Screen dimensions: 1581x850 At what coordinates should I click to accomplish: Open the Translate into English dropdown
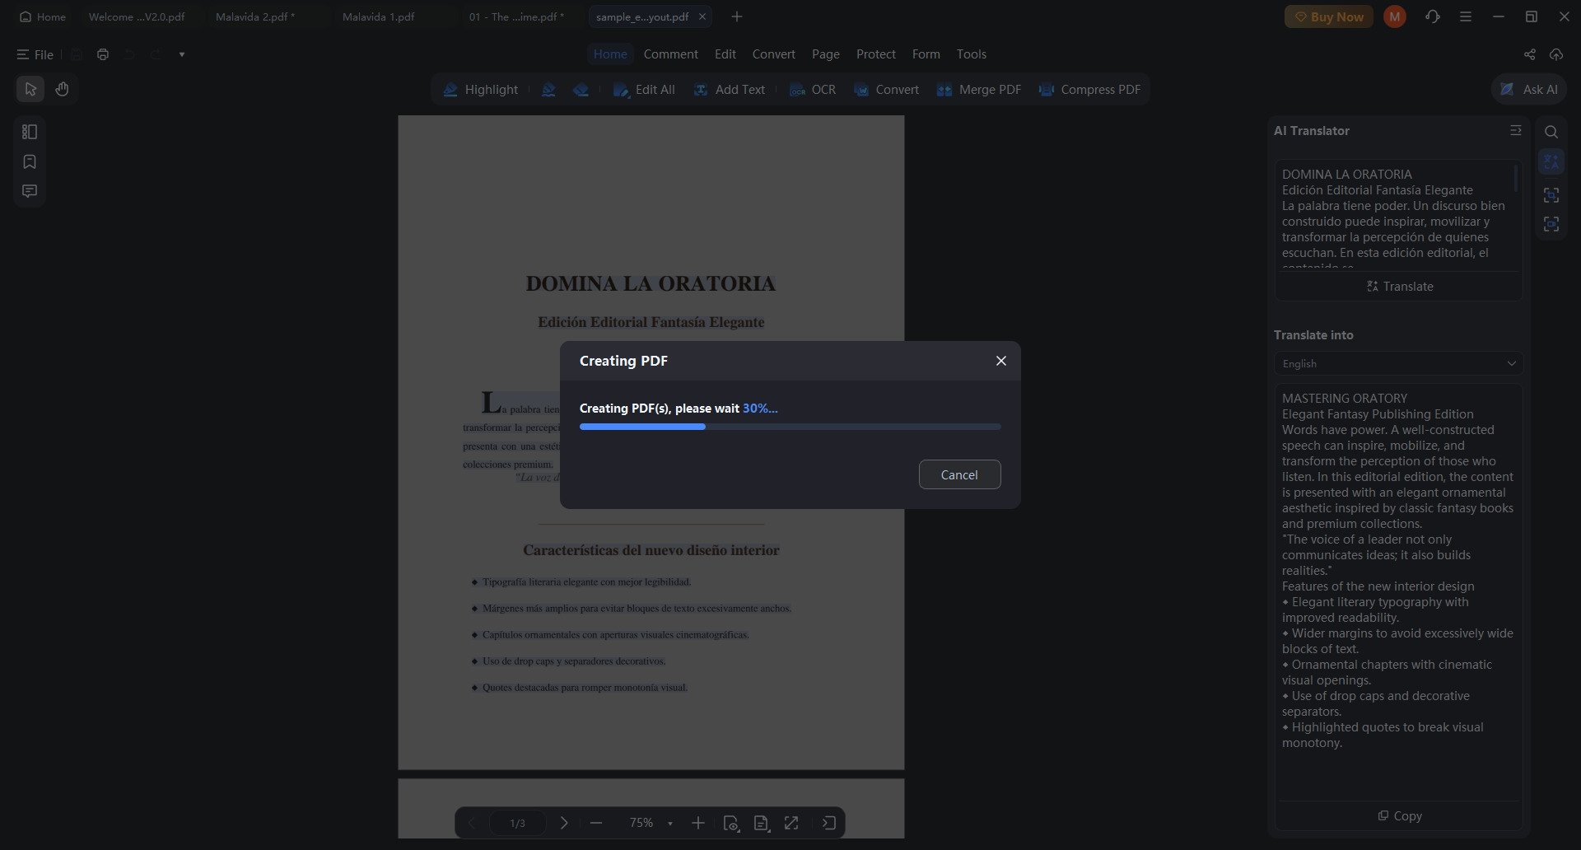pyautogui.click(x=1398, y=363)
